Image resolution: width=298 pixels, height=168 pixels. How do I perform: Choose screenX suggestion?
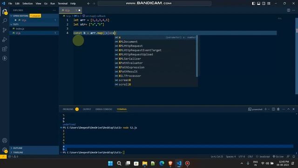[x=156, y=80]
